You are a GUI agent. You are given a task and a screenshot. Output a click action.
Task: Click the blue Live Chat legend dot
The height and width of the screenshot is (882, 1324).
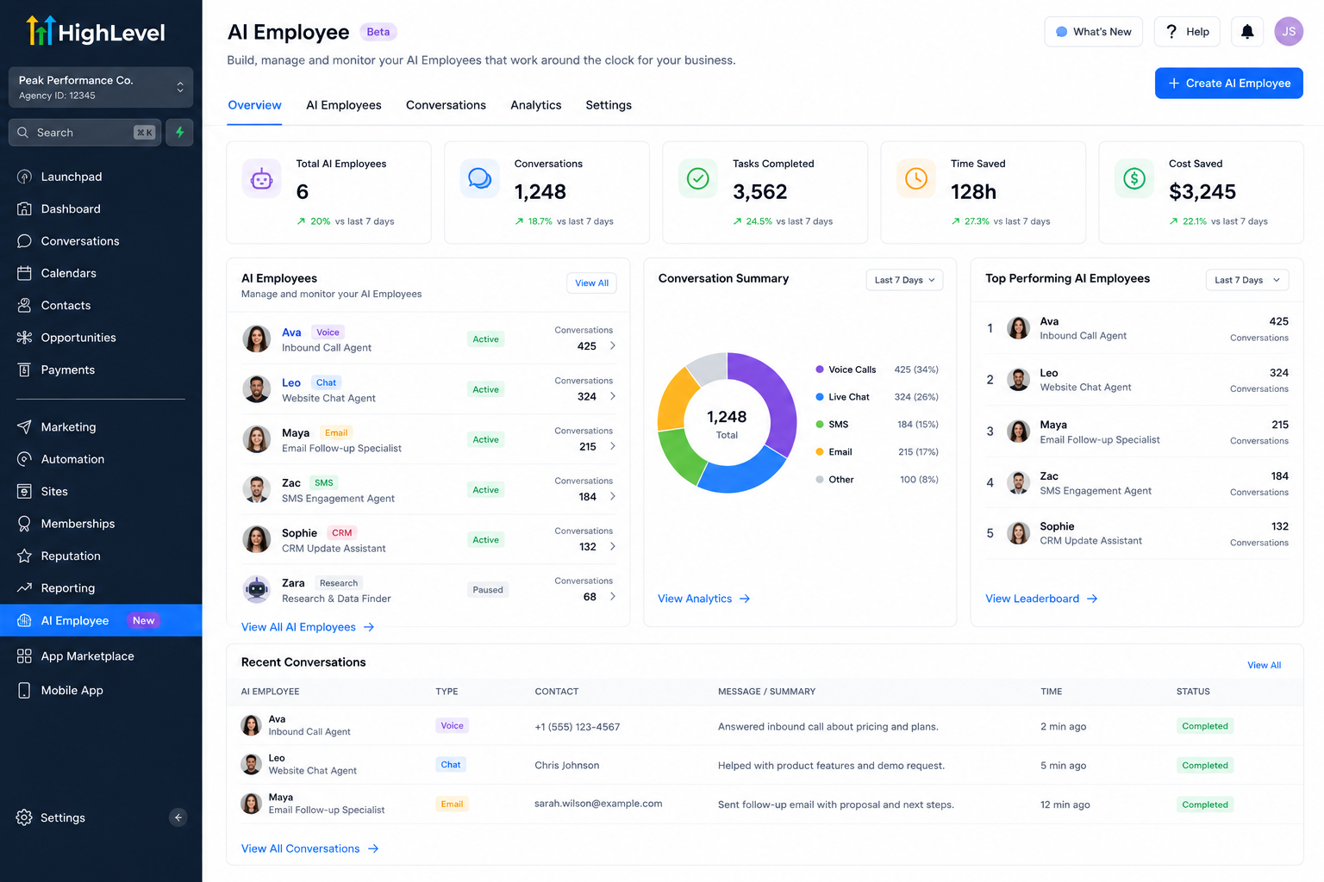[x=820, y=397]
